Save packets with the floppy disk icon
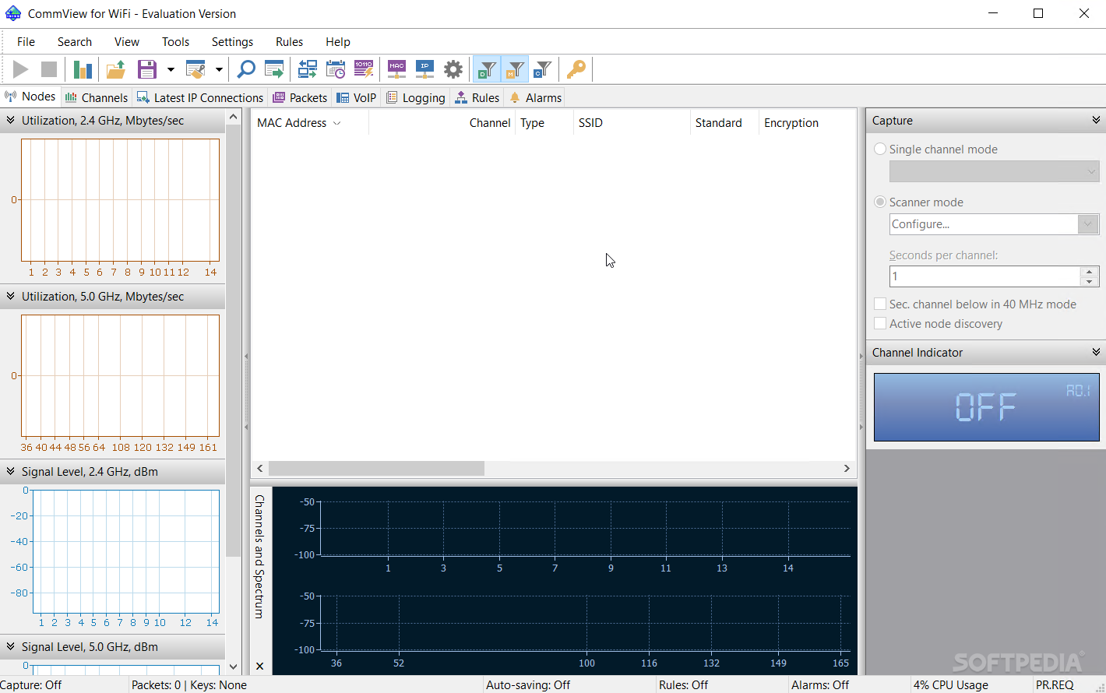Screen dimensions: 1106x693 [x=147, y=69]
